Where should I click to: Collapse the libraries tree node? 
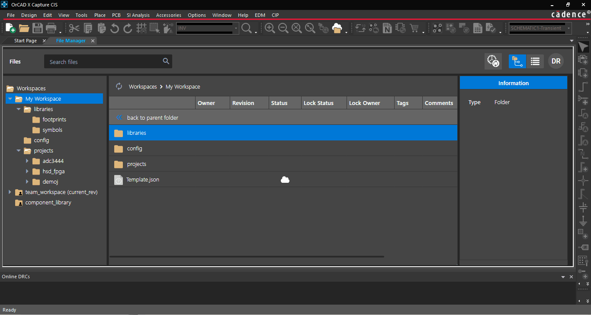click(19, 109)
